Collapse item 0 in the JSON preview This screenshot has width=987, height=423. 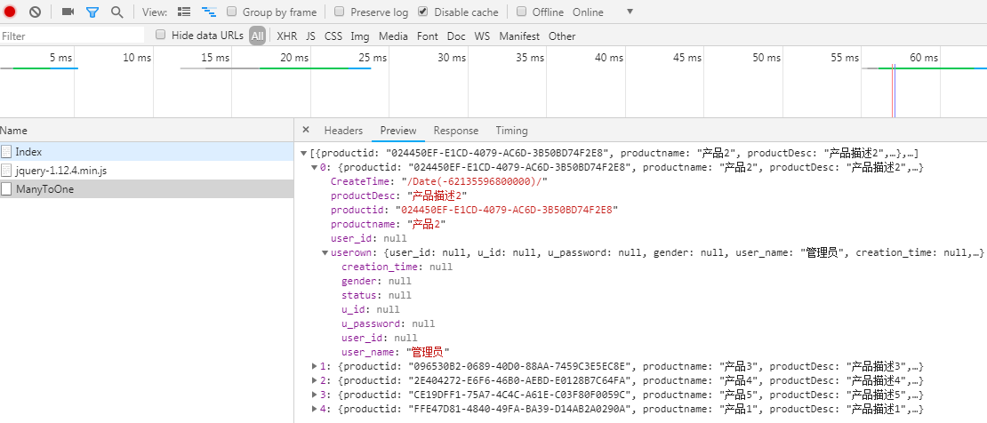click(x=315, y=167)
